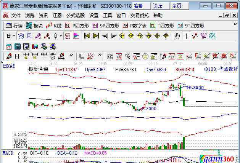The image size is (240, 163).
Task: Click the MACD indicator label
Action: click(x=8, y=153)
